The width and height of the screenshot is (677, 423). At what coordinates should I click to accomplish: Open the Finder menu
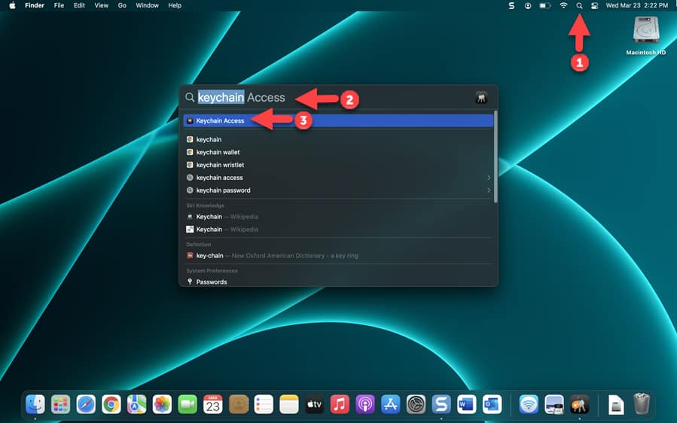tap(35, 5)
